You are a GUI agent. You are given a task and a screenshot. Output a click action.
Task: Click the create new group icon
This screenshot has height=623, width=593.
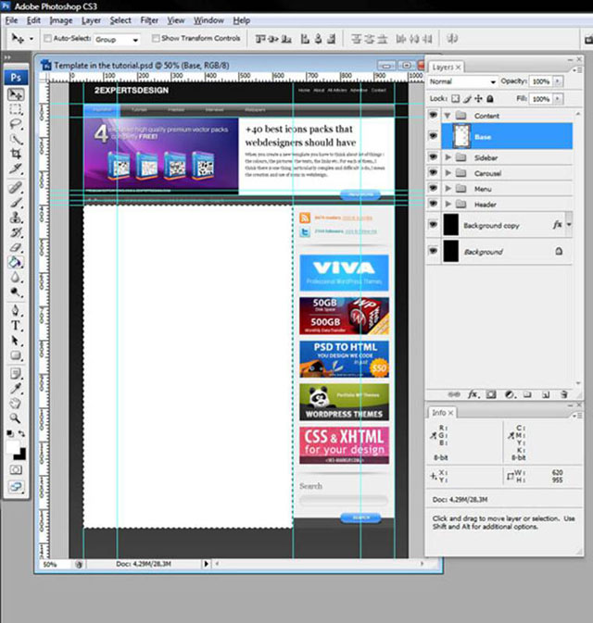click(527, 394)
